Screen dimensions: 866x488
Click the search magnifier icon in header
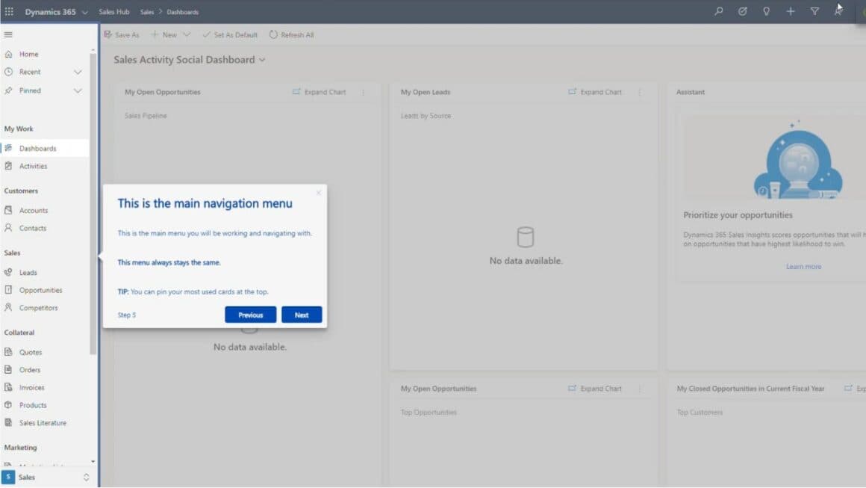pos(718,11)
